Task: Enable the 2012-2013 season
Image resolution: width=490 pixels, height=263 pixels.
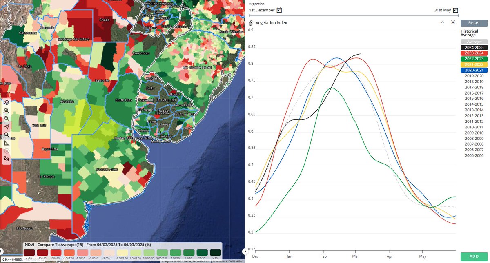Action: [474, 116]
